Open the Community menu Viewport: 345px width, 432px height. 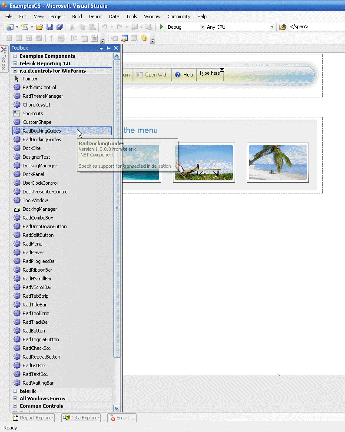[x=179, y=17]
